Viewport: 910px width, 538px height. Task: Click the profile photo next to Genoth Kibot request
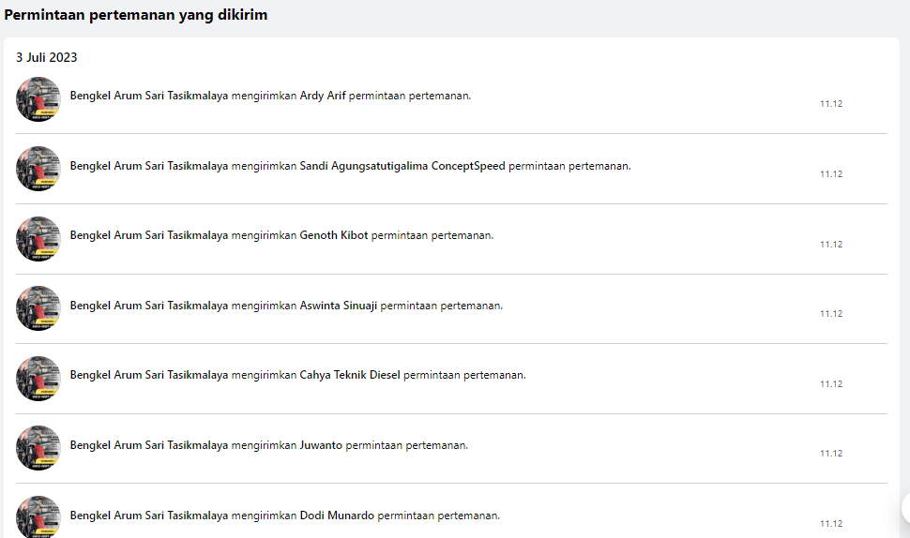[38, 239]
